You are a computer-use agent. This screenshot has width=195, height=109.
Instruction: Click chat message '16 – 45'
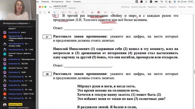pyautogui.click(x=28, y=77)
